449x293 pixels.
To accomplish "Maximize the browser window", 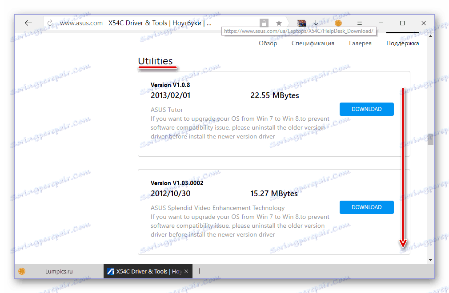I will 402,23.
